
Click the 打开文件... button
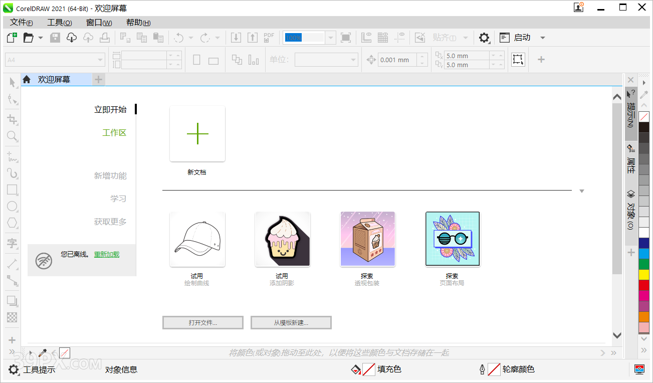tap(203, 322)
